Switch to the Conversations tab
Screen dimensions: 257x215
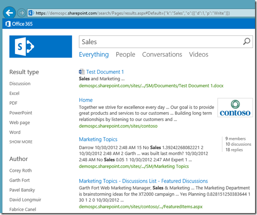click(162, 54)
